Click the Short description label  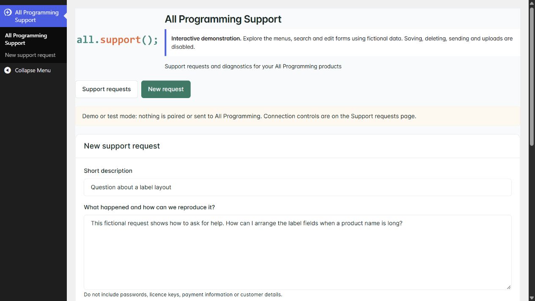108,171
